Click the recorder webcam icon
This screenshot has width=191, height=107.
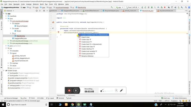pyautogui.click(x=116, y=90)
